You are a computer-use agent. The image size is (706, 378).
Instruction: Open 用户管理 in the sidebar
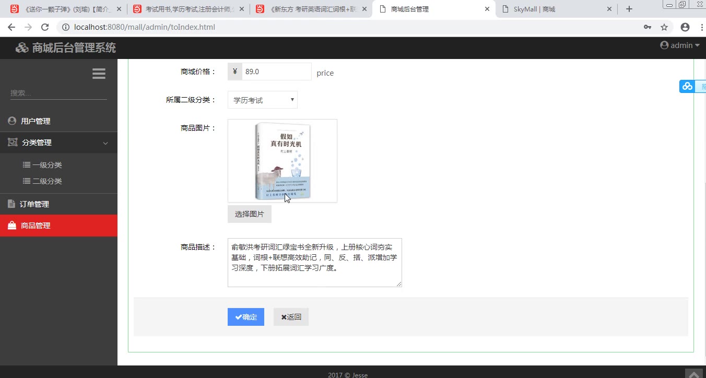[x=58, y=121]
